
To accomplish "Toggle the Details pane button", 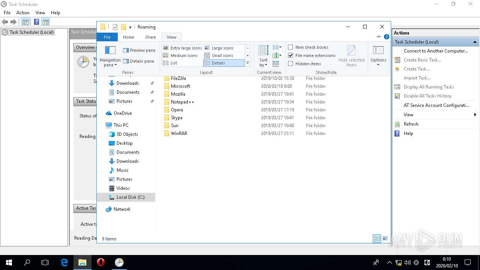I will [138, 61].
